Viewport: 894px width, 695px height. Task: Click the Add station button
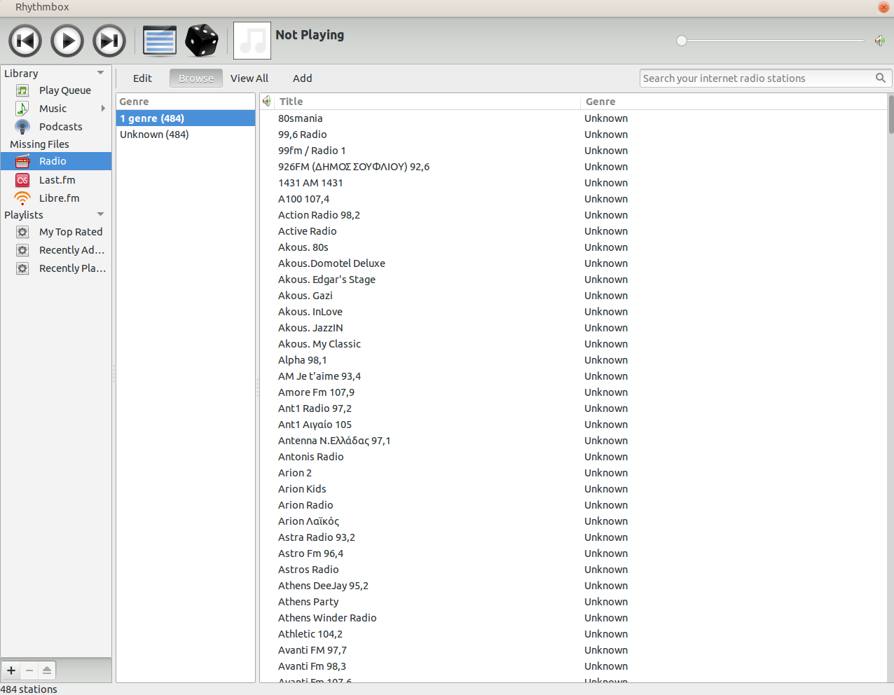302,78
